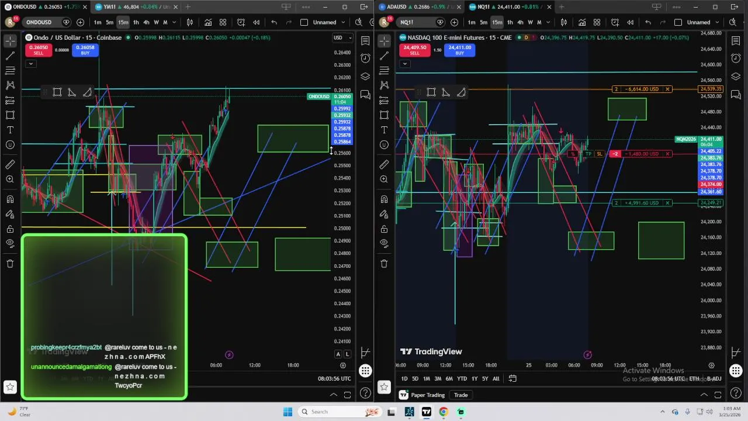748x421 pixels.
Task: Toggle lock all drawings in right toolbar
Action: coord(384,229)
